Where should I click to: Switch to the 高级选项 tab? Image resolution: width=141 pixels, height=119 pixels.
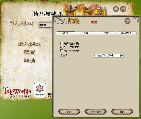126,33
